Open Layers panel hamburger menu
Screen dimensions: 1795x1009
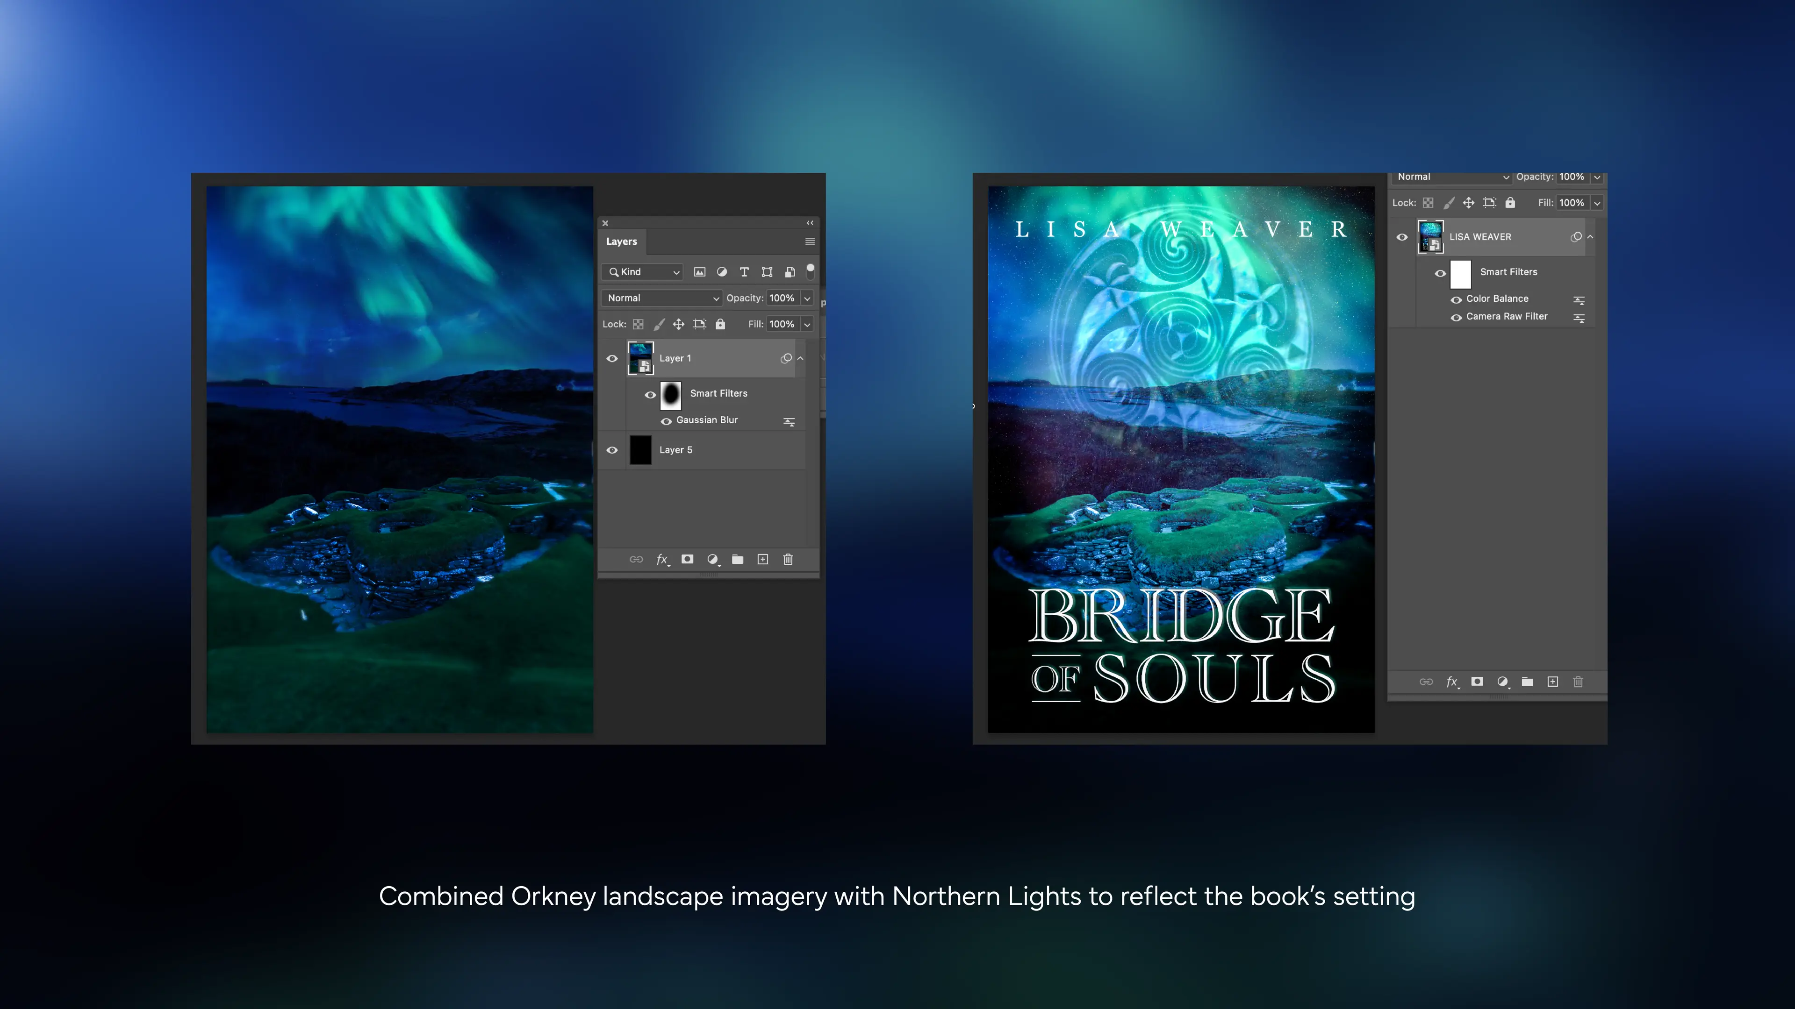click(x=810, y=242)
